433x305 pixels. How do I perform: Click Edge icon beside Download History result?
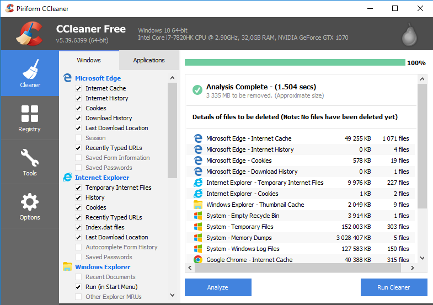pos(198,172)
